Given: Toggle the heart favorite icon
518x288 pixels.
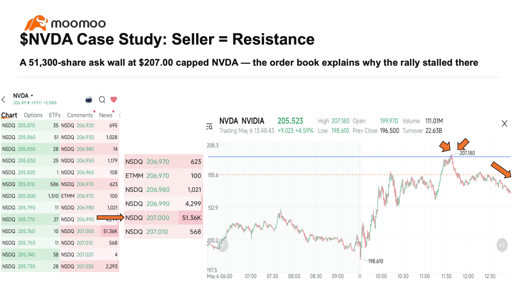Looking at the screenshot, I should click(x=114, y=99).
